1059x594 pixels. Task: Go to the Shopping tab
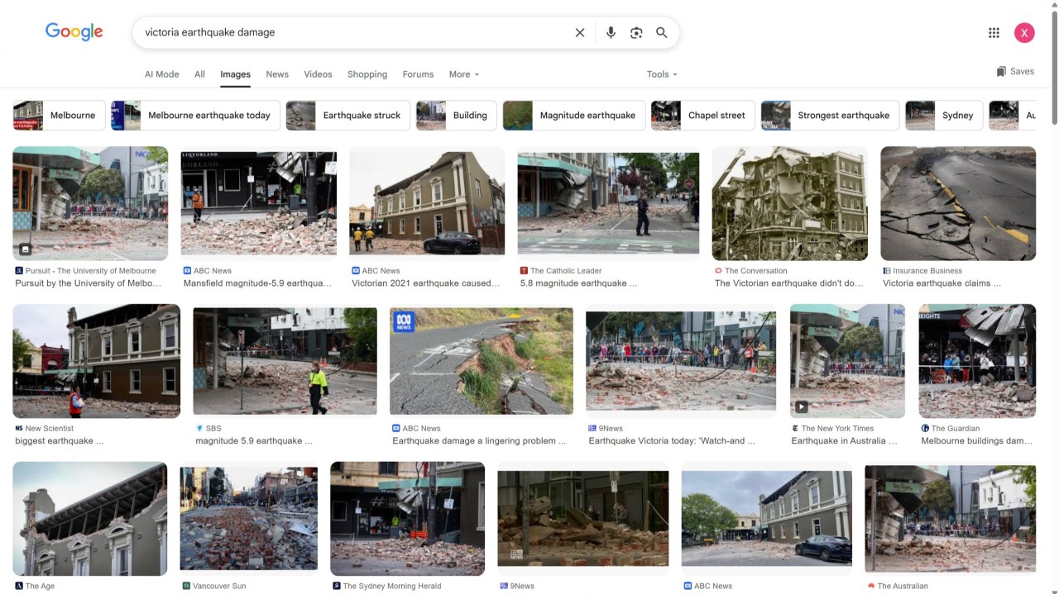click(367, 74)
